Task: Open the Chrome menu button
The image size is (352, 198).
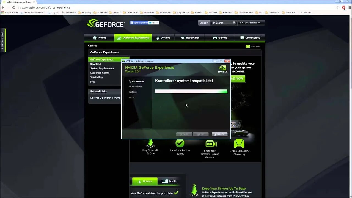Action: (349, 7)
